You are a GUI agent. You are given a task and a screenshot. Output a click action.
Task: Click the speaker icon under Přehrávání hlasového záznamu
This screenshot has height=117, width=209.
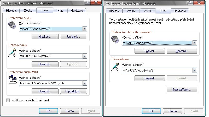[x=115, y=39]
